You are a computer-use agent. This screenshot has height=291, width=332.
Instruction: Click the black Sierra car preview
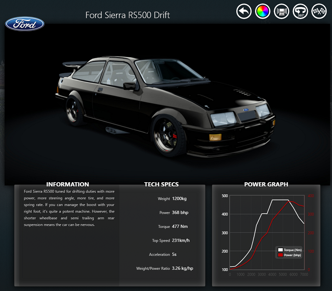(165, 107)
